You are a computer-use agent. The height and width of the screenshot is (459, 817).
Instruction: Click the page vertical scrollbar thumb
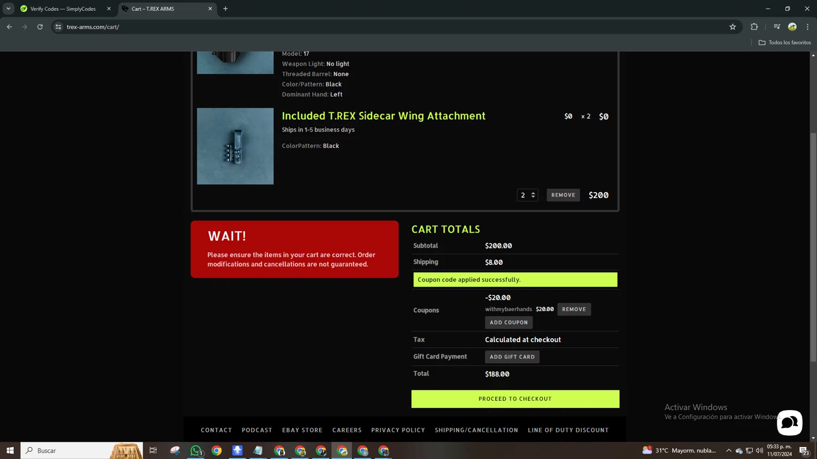(813, 247)
